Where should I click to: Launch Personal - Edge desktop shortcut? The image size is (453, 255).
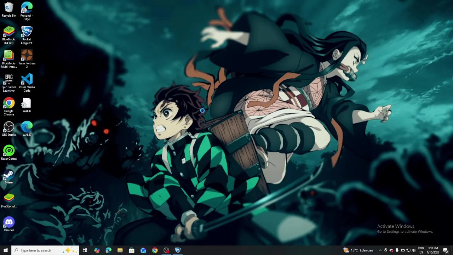(x=27, y=11)
